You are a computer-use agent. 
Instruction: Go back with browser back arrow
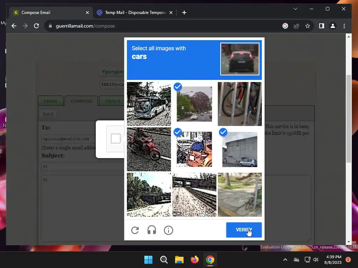(14, 26)
